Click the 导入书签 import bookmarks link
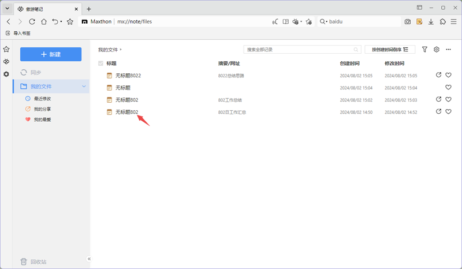Image resolution: width=462 pixels, height=269 pixels. pos(18,33)
